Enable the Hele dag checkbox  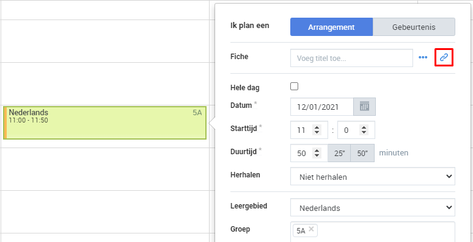pos(294,87)
